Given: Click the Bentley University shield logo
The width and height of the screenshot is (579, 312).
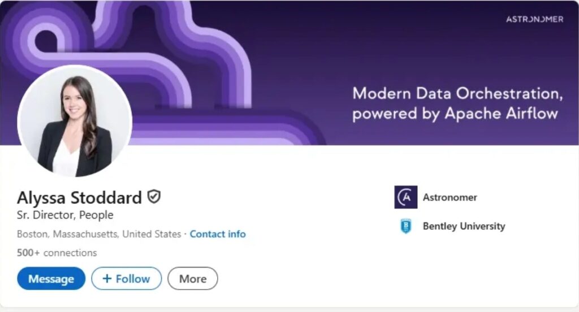Looking at the screenshot, I should pos(405,226).
